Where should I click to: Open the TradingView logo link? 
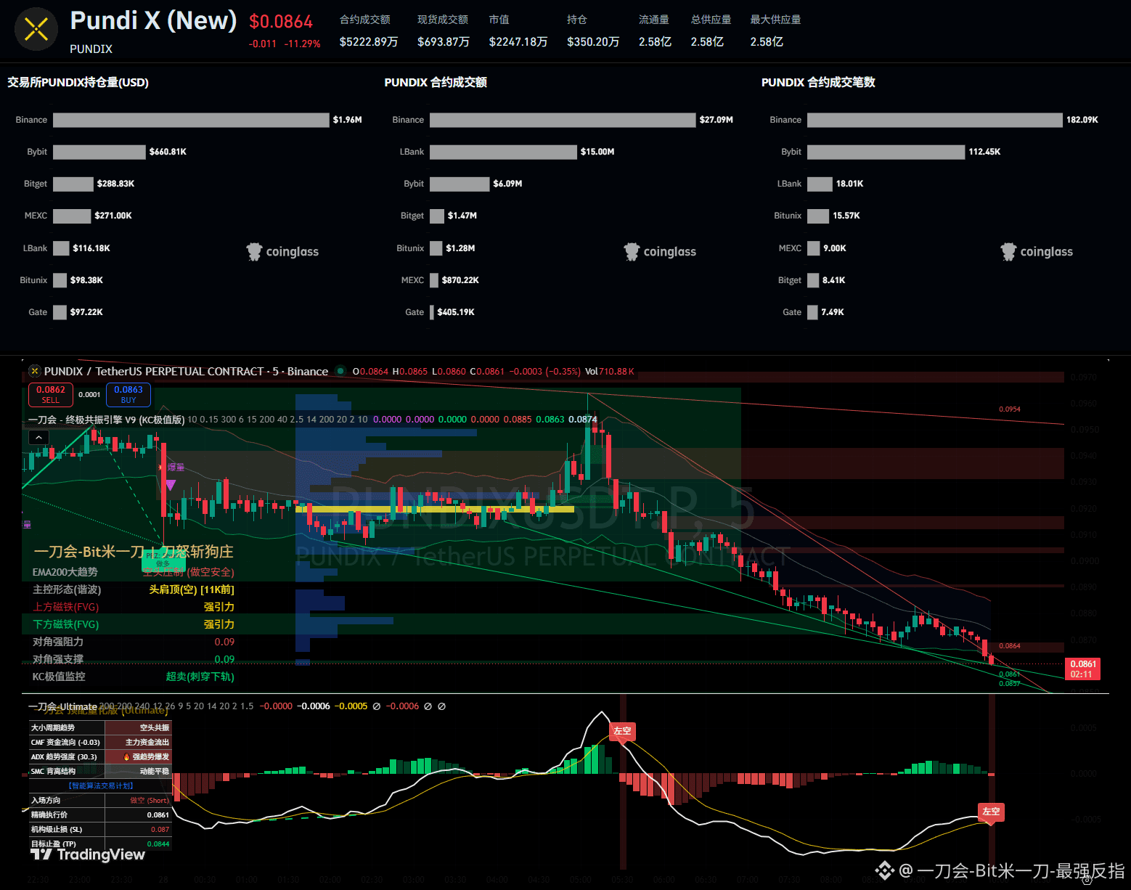pyautogui.click(x=88, y=854)
